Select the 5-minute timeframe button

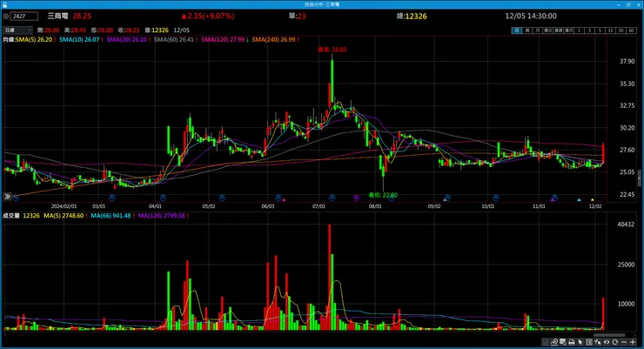tap(600, 30)
